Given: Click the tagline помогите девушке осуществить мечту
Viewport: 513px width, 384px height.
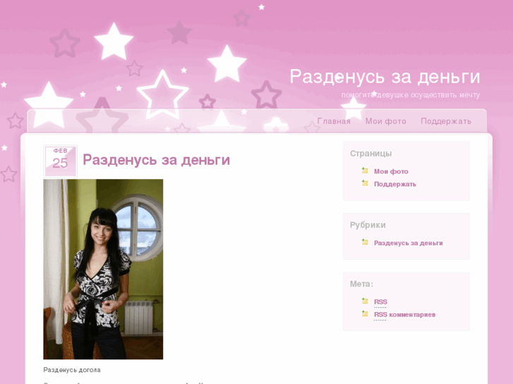Looking at the screenshot, I should [411, 95].
